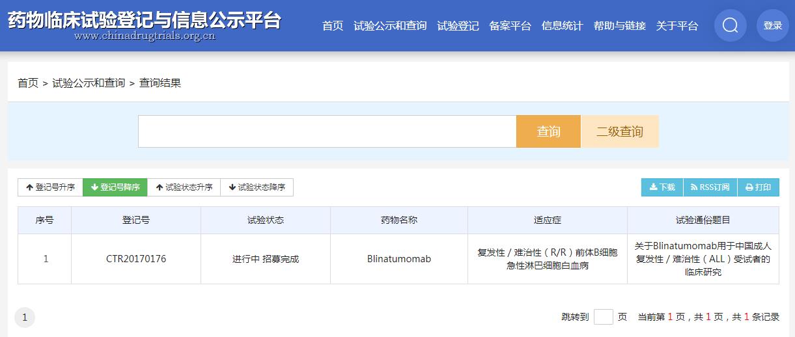Click the 试验通俗题目 column header
The width and height of the screenshot is (795, 337).
(703, 220)
